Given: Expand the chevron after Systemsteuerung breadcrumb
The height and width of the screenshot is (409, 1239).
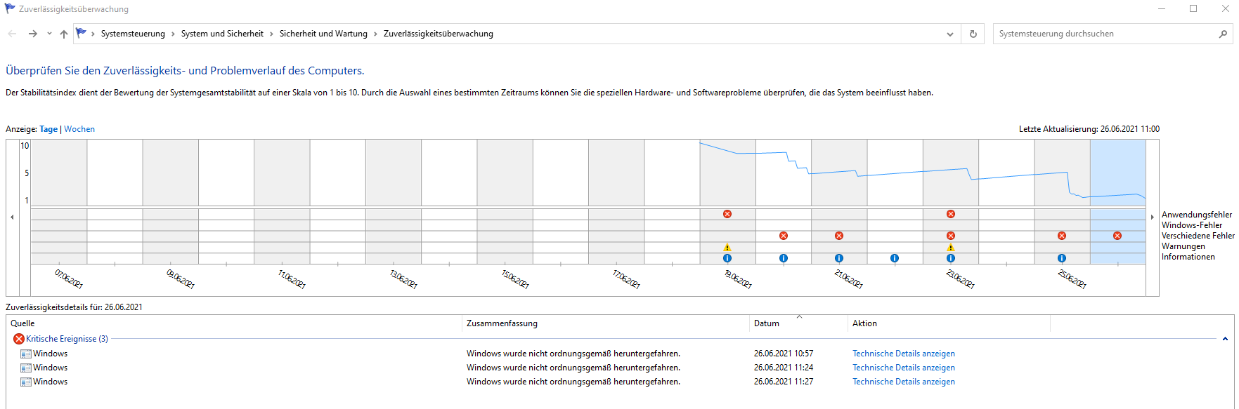Looking at the screenshot, I should [174, 34].
